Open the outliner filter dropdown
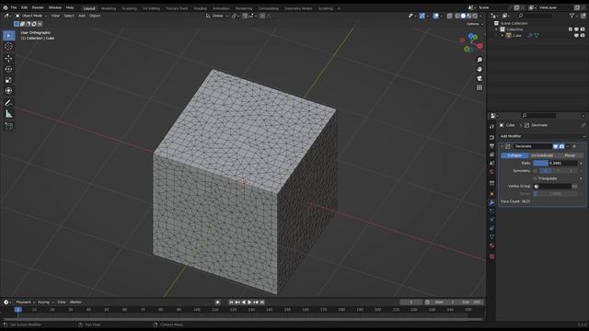 tap(573, 16)
